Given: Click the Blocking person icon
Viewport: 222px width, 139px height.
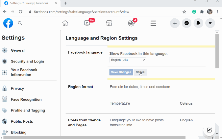Looking at the screenshot, I should 5,132.
